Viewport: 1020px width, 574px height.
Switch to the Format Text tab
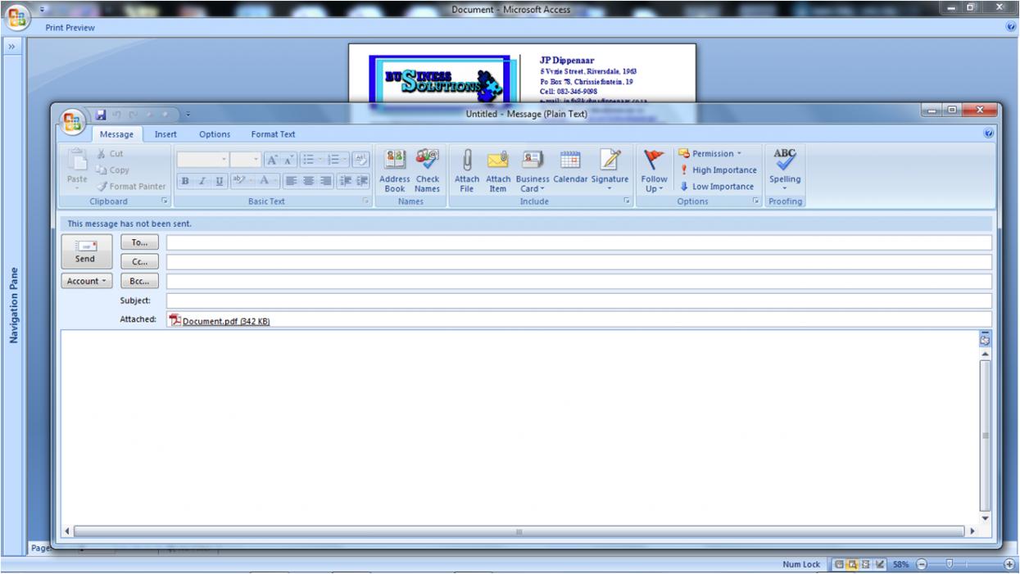273,134
